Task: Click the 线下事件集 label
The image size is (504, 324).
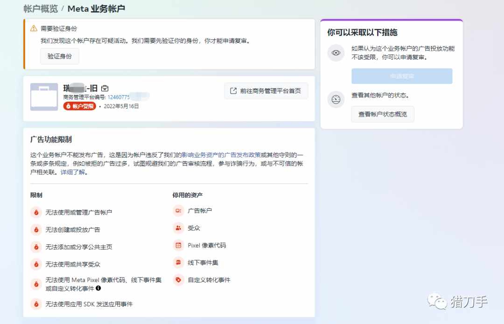Action: [203, 262]
